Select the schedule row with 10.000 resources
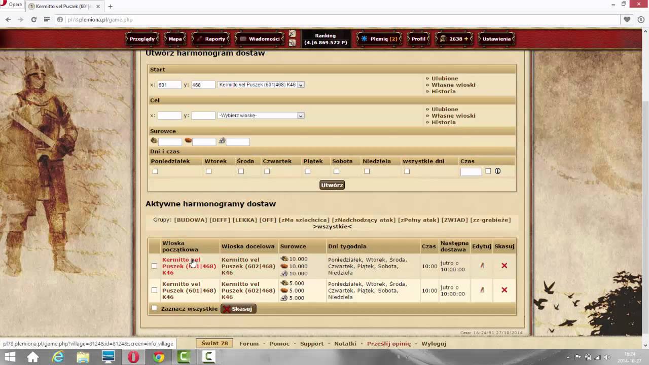 point(154,266)
